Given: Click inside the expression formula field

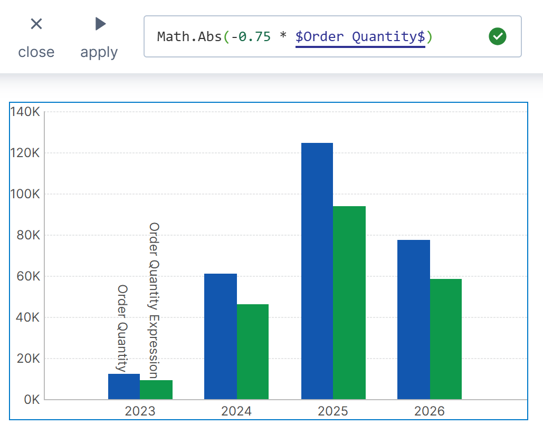Looking at the screenshot, I should click(459, 36).
